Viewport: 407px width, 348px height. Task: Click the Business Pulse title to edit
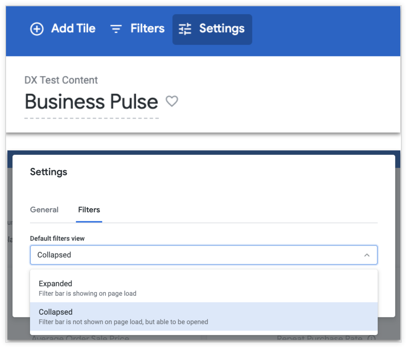[x=91, y=102]
